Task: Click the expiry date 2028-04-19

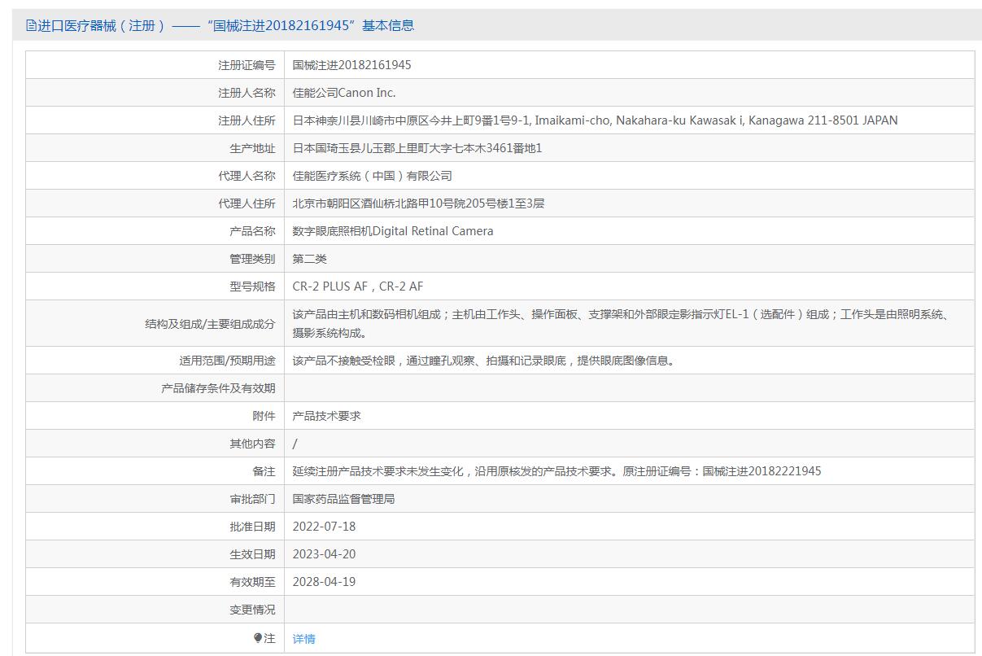Action: (x=324, y=582)
